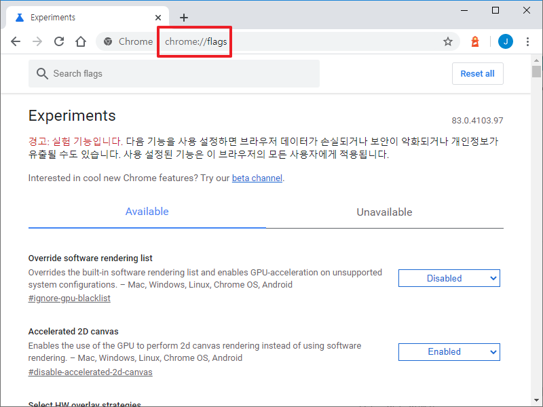The height and width of the screenshot is (407, 543).
Task: Open the #disable-accelerated-2d-canvas anchor link
Action: click(x=90, y=372)
